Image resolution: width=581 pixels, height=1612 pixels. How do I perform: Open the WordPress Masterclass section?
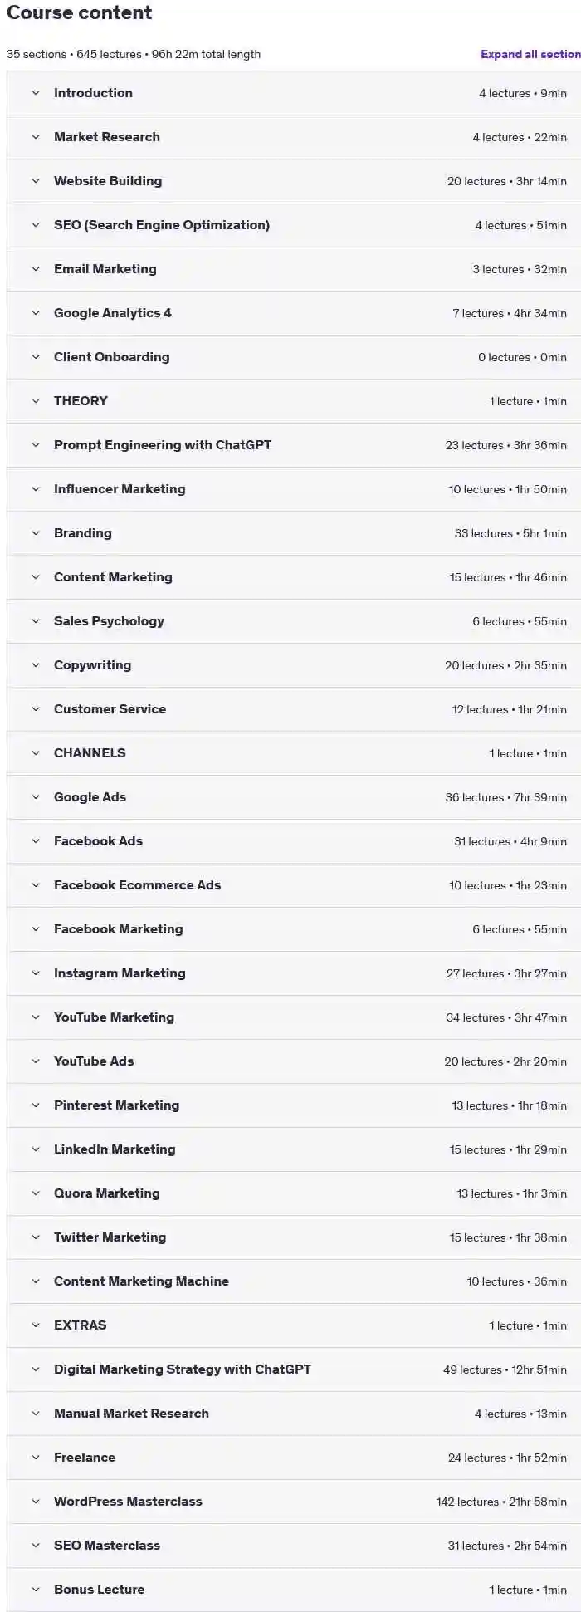[294, 1502]
